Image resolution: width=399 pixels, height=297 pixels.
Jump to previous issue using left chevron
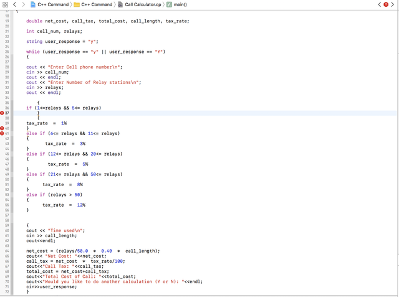coord(380,4)
